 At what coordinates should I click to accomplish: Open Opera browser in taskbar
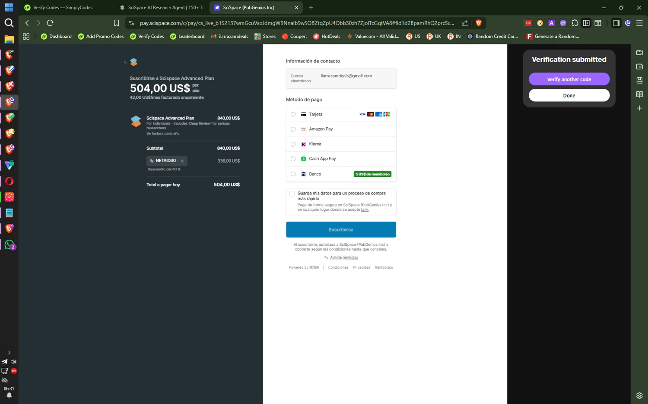click(x=9, y=181)
